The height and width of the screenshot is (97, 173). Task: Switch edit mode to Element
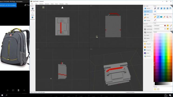tap(148, 8)
